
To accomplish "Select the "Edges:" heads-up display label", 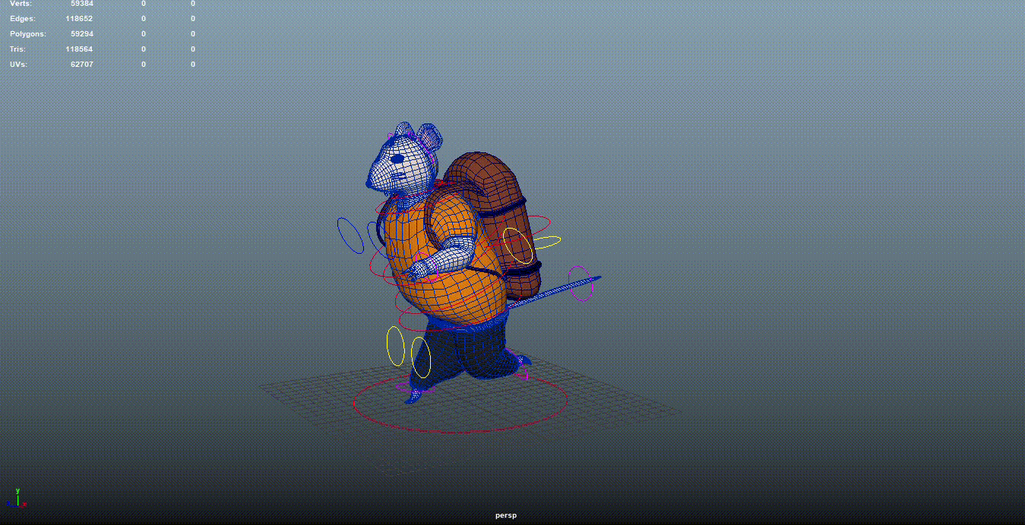I will point(23,19).
